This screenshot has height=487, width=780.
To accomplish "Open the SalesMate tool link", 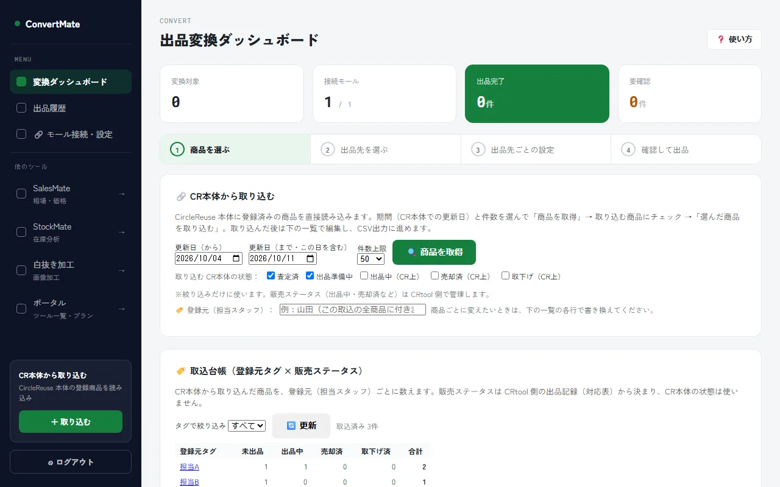I will coord(71,194).
